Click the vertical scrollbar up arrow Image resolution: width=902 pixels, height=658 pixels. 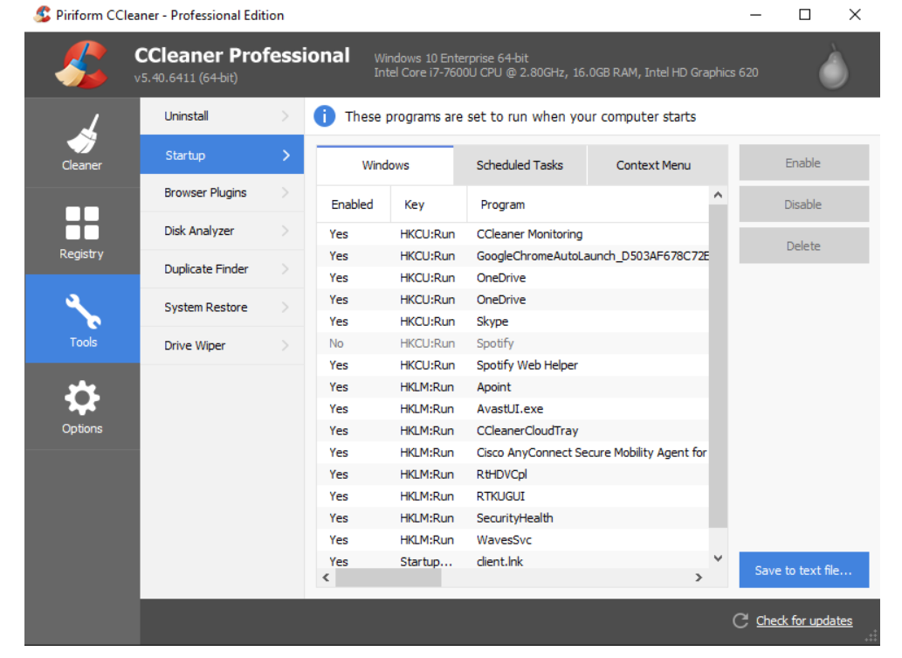718,195
